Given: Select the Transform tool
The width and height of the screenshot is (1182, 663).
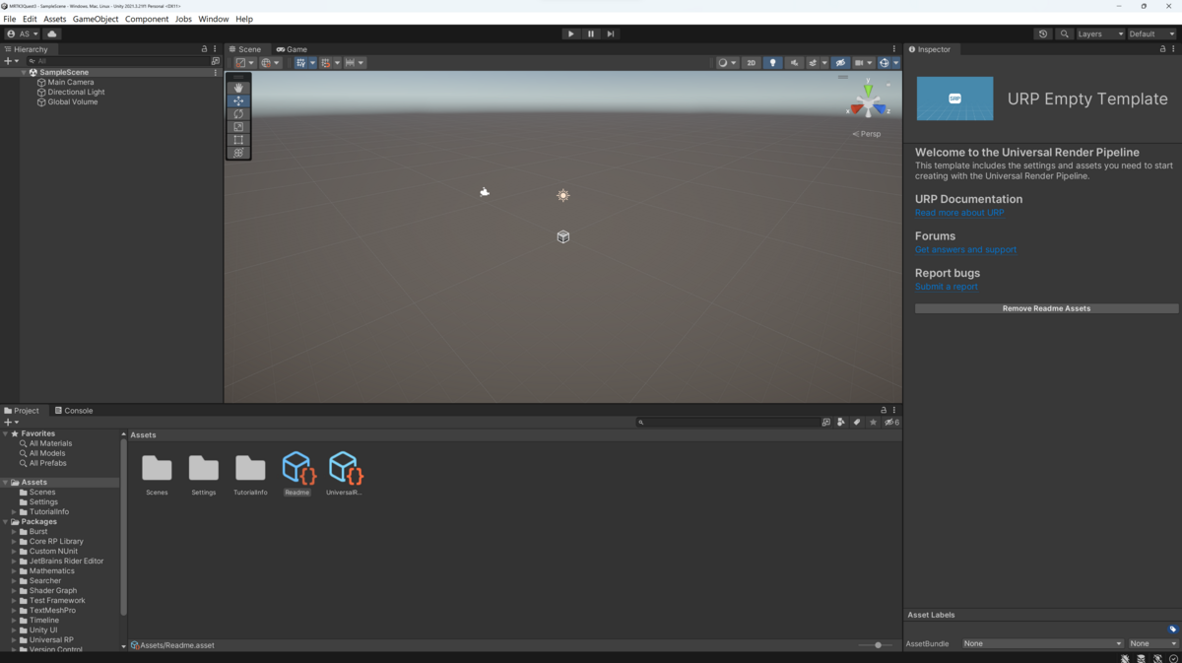Looking at the screenshot, I should click(238, 153).
